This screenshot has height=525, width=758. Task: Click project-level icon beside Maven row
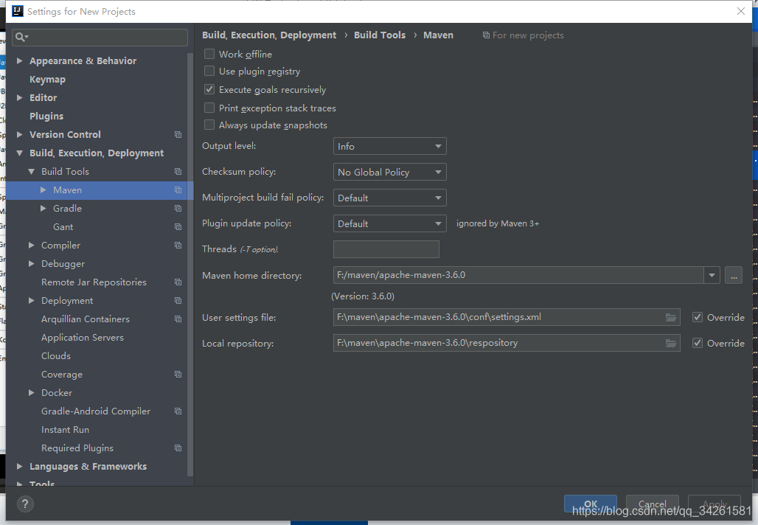point(178,190)
